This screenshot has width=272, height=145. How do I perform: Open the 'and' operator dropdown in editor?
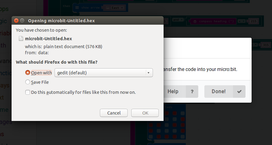178,20
